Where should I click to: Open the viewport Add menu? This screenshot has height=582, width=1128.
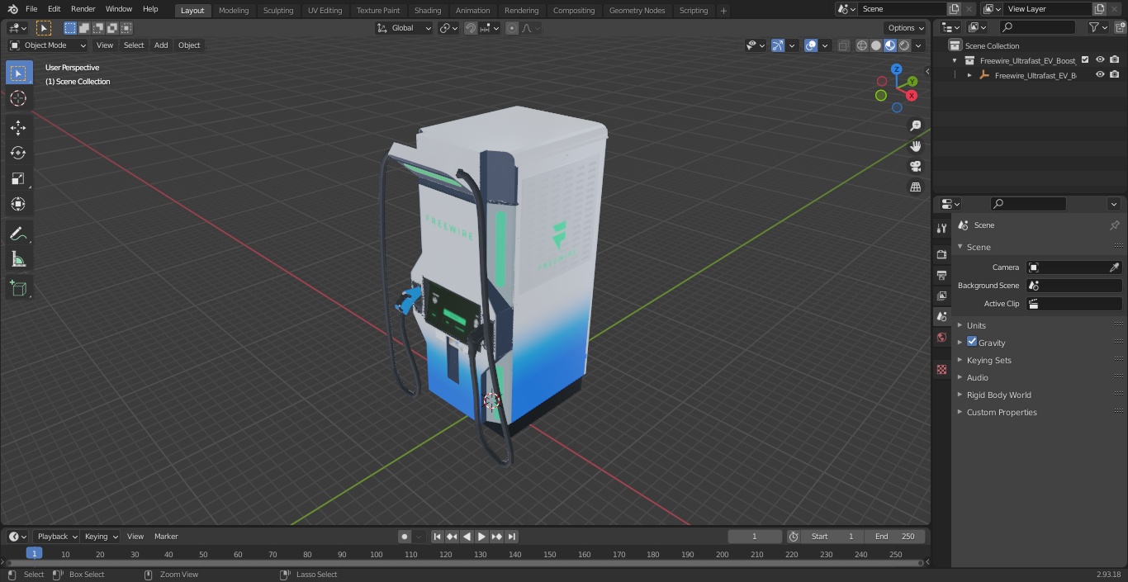pyautogui.click(x=161, y=45)
